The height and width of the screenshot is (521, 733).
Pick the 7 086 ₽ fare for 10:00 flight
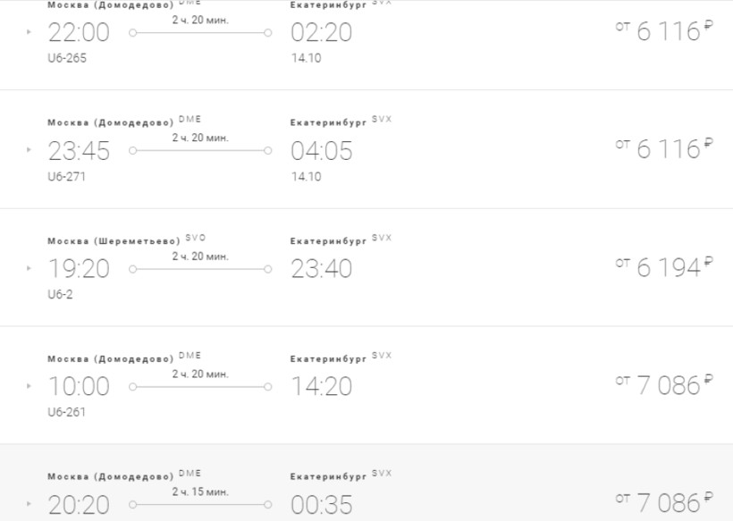[x=663, y=385]
